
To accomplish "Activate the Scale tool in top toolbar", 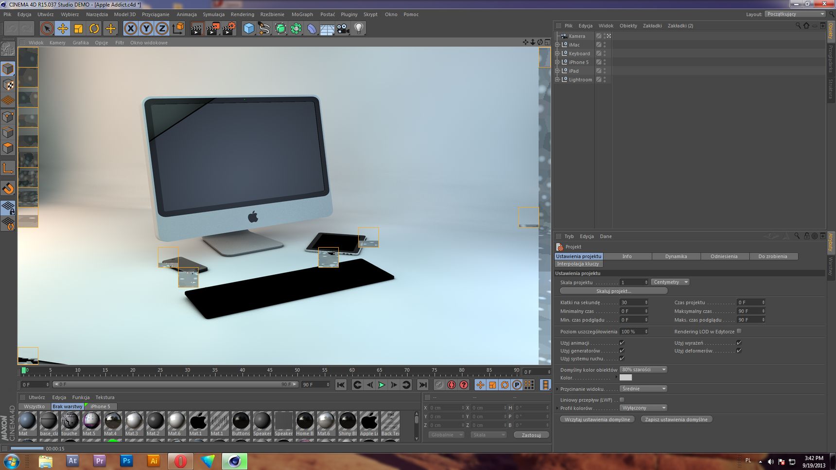I will pos(78,29).
